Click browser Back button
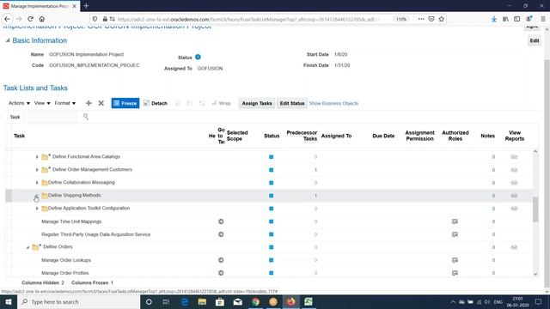 coord(8,19)
